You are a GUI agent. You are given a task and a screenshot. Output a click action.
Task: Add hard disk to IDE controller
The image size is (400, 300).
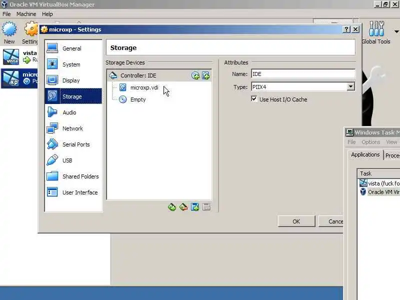205,75
